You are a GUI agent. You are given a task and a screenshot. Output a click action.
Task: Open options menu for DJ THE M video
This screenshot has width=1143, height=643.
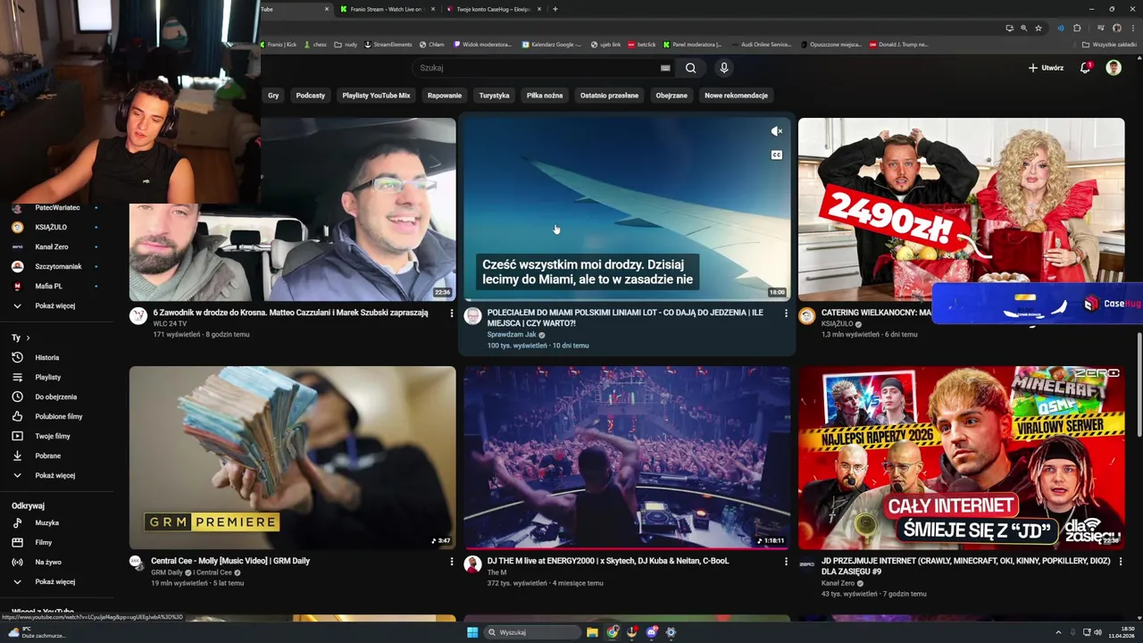pos(786,562)
